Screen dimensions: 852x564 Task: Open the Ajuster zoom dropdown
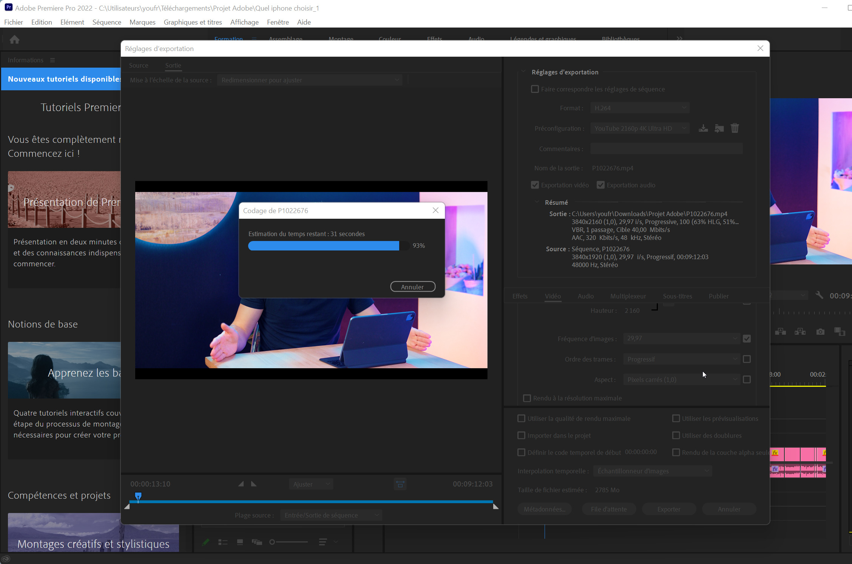point(311,484)
